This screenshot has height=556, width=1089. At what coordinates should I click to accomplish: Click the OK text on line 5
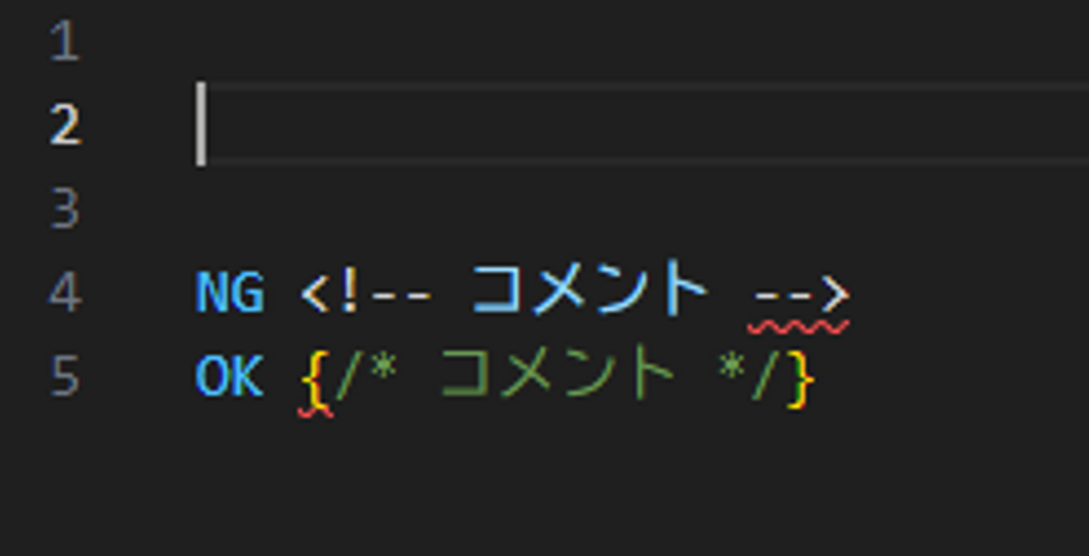pos(230,376)
